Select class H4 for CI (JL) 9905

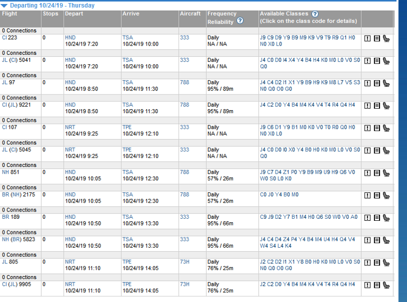[x=352, y=284]
